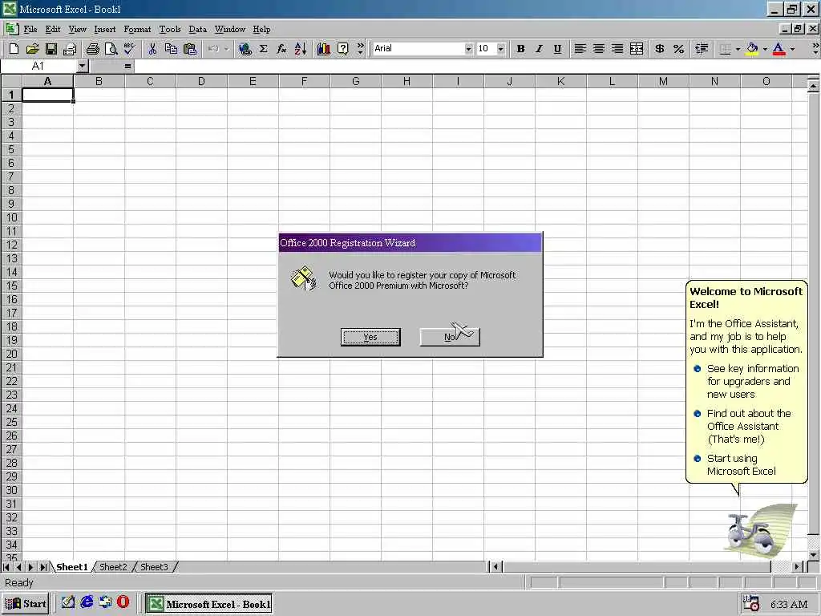Image resolution: width=821 pixels, height=616 pixels.
Task: Open the Arial font name dropdown
Action: point(468,49)
